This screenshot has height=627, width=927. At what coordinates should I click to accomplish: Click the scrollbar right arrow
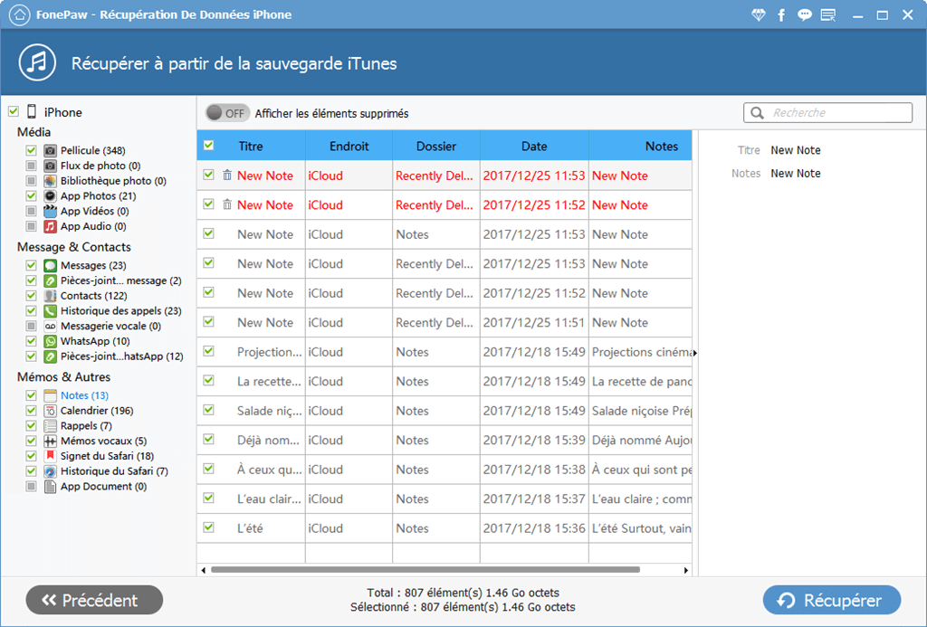[x=686, y=570]
